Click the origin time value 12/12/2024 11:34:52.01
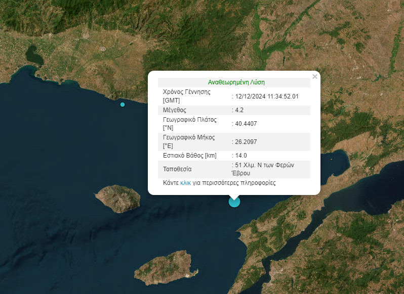Image resolution: width=404 pixels, height=294 pixels. [x=267, y=96]
